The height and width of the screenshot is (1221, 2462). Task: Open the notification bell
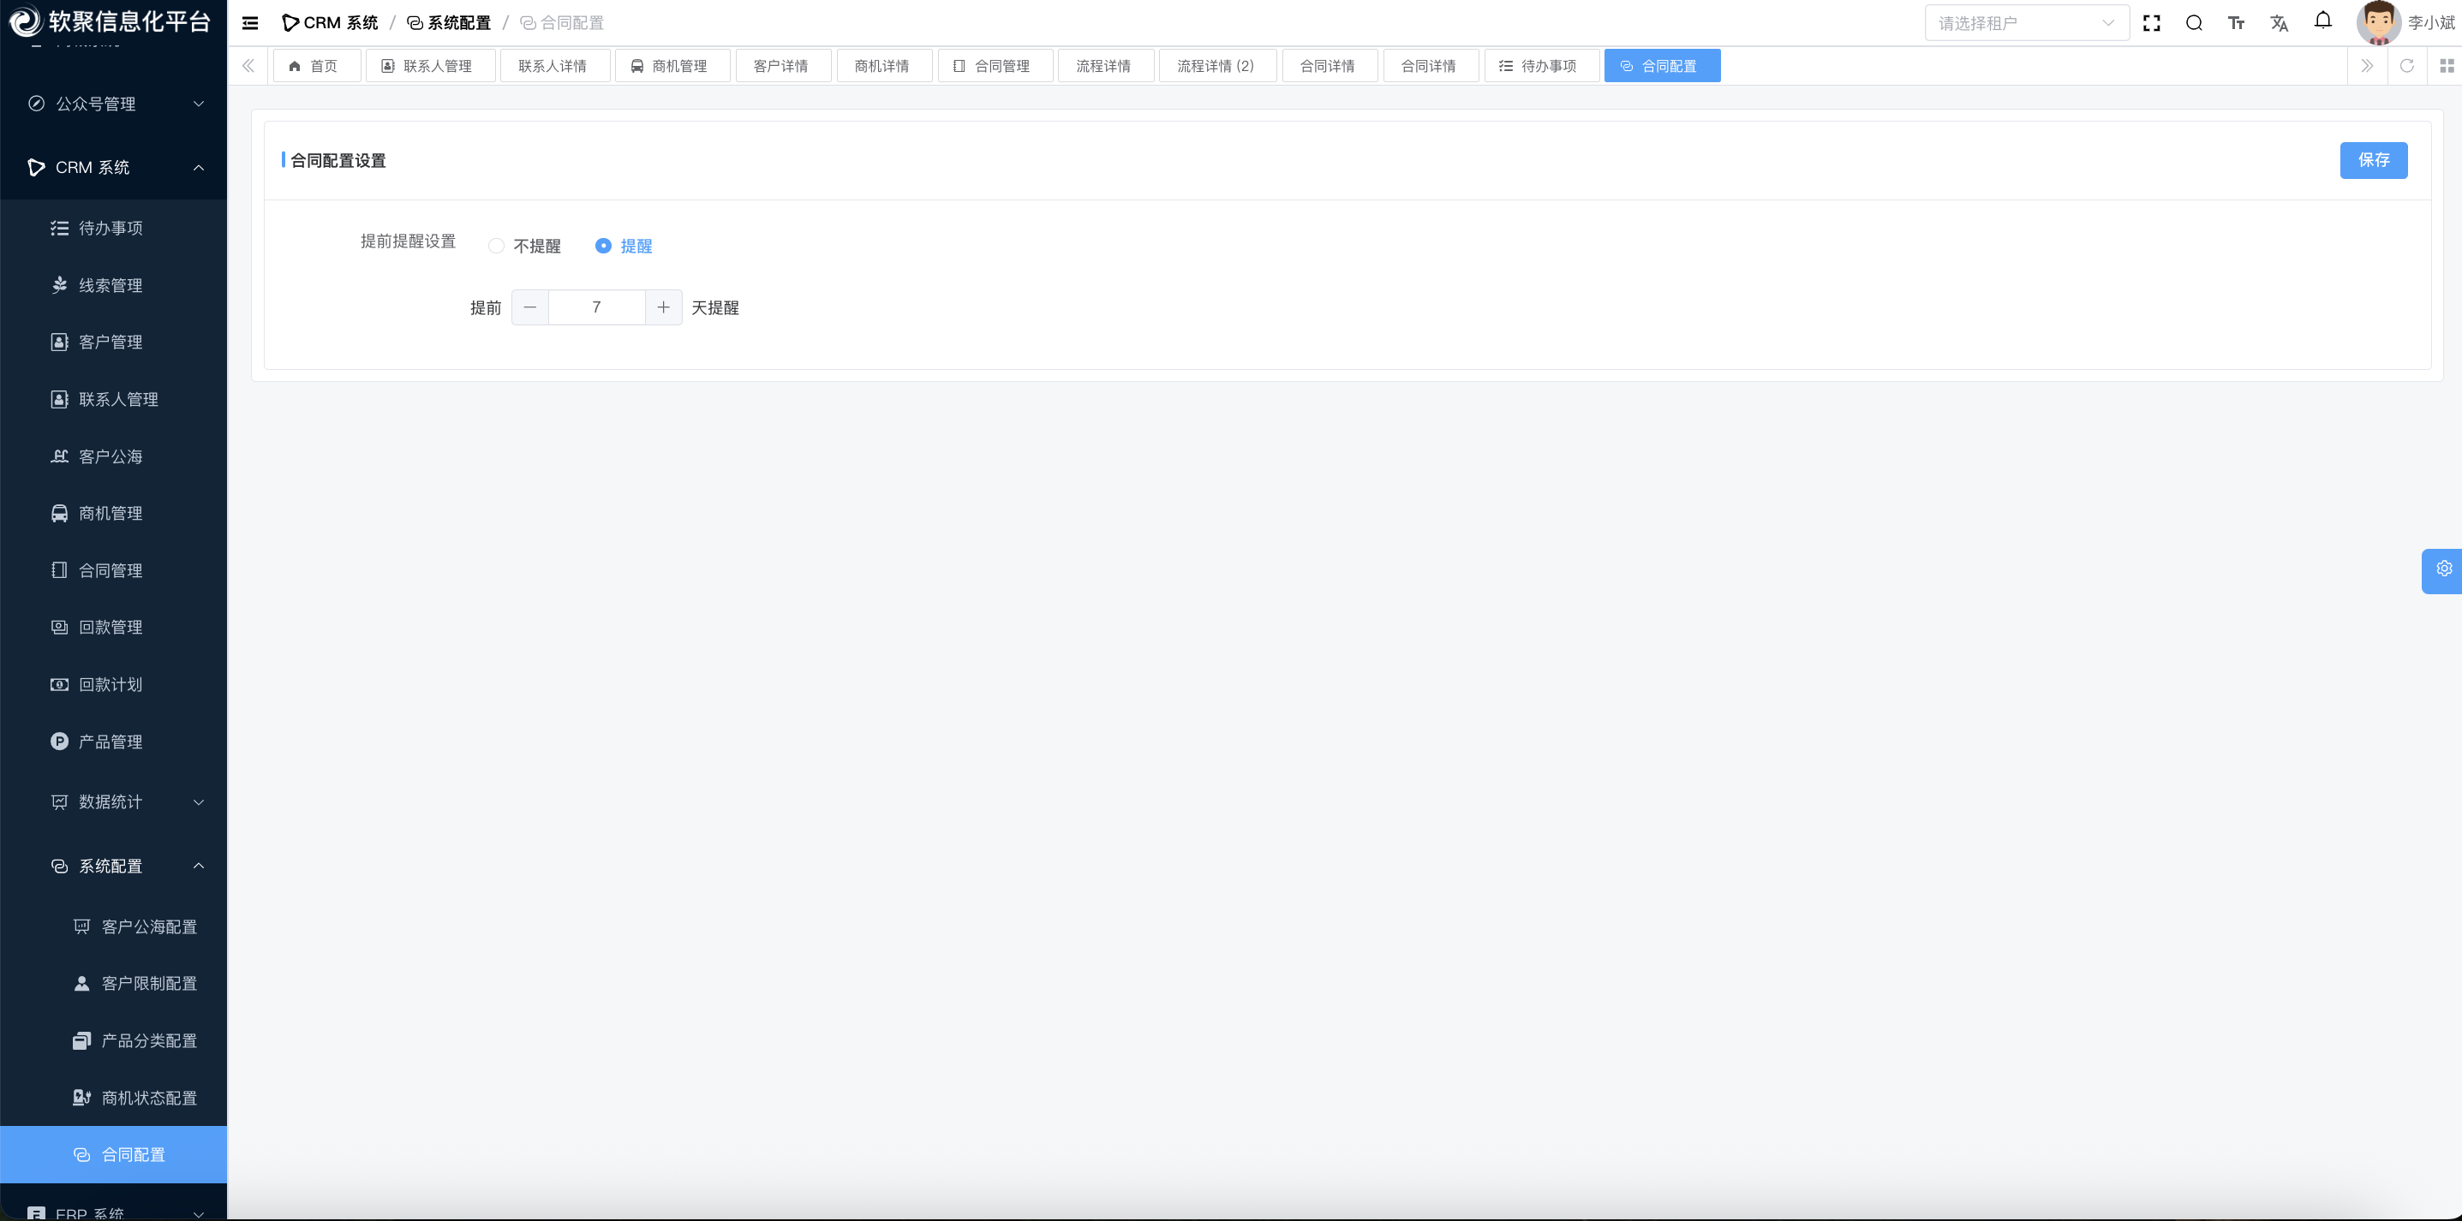(x=2322, y=21)
